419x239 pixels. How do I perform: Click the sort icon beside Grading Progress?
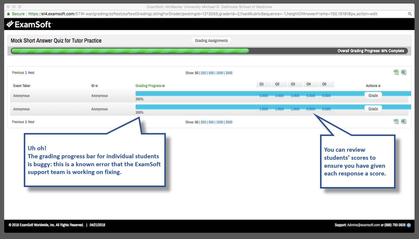pos(163,86)
